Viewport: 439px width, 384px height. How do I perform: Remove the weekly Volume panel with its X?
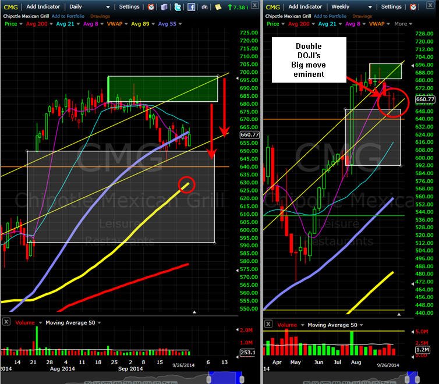(x=268, y=324)
